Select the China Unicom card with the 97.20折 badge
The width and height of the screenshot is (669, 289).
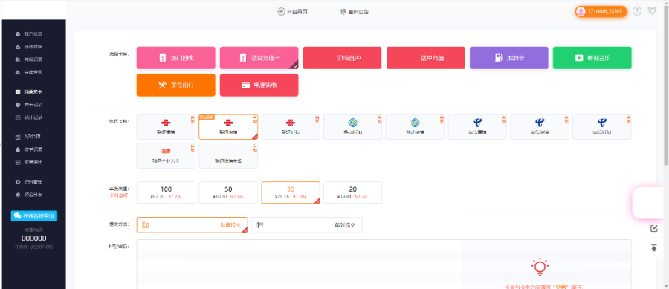[x=228, y=126]
